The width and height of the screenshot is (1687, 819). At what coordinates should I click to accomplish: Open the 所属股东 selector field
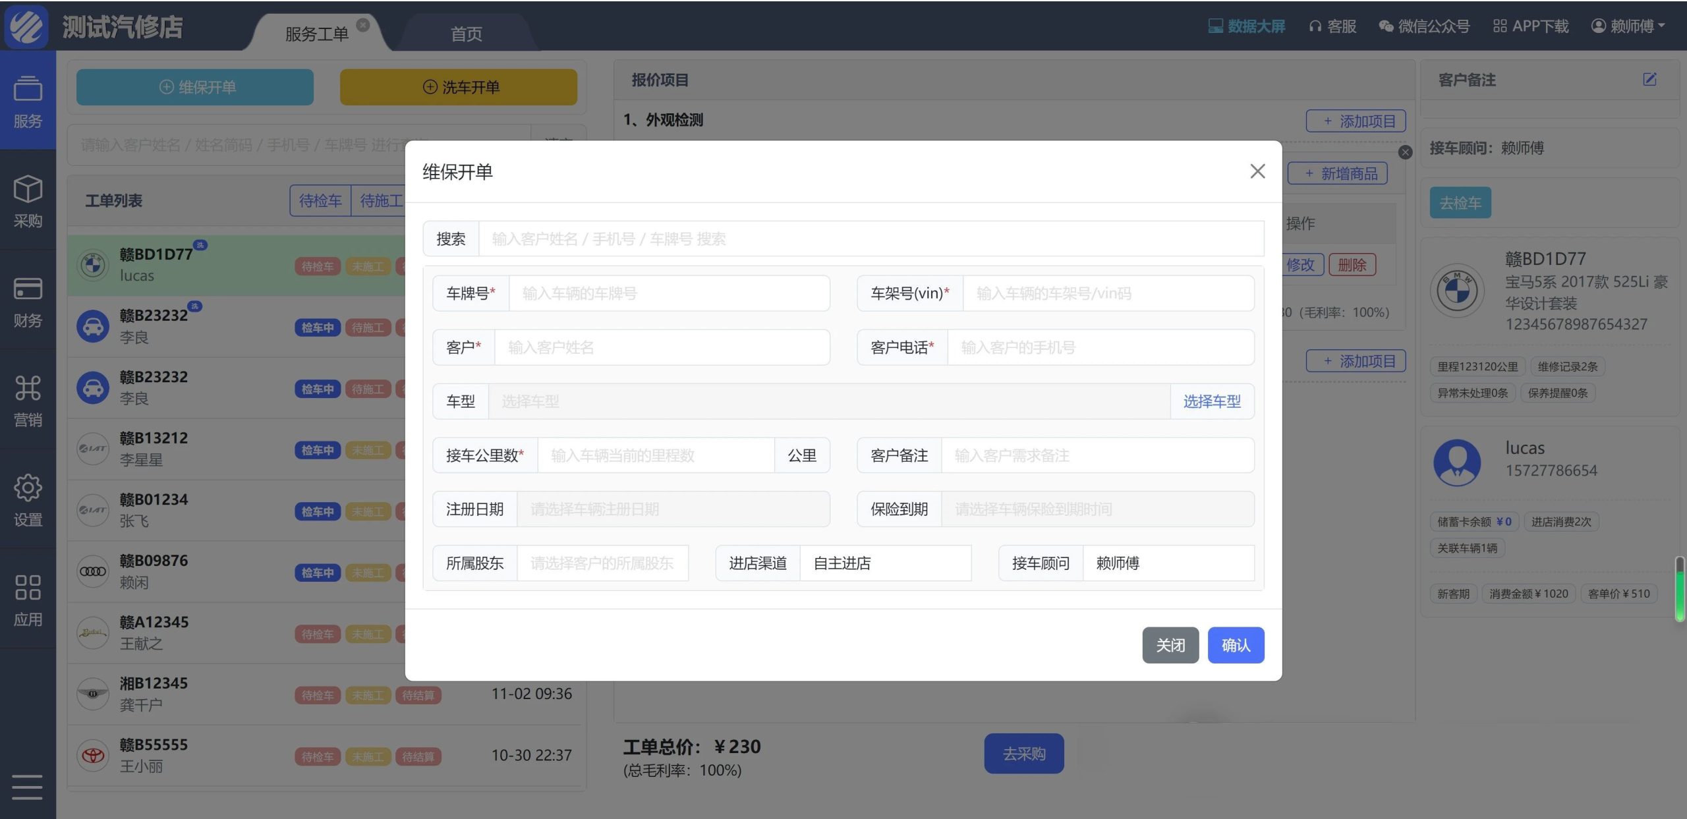tap(602, 563)
